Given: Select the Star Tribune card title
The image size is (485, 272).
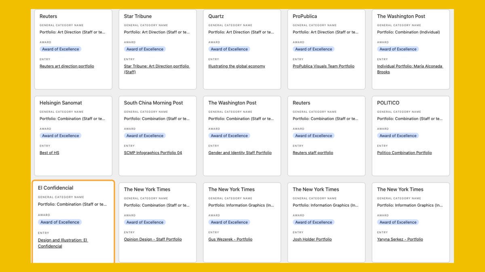Looking at the screenshot, I should [138, 17].
